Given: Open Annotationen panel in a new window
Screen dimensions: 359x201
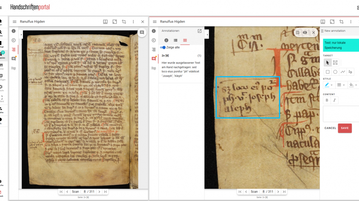Looking at the screenshot, I should pyautogui.click(x=200, y=31).
